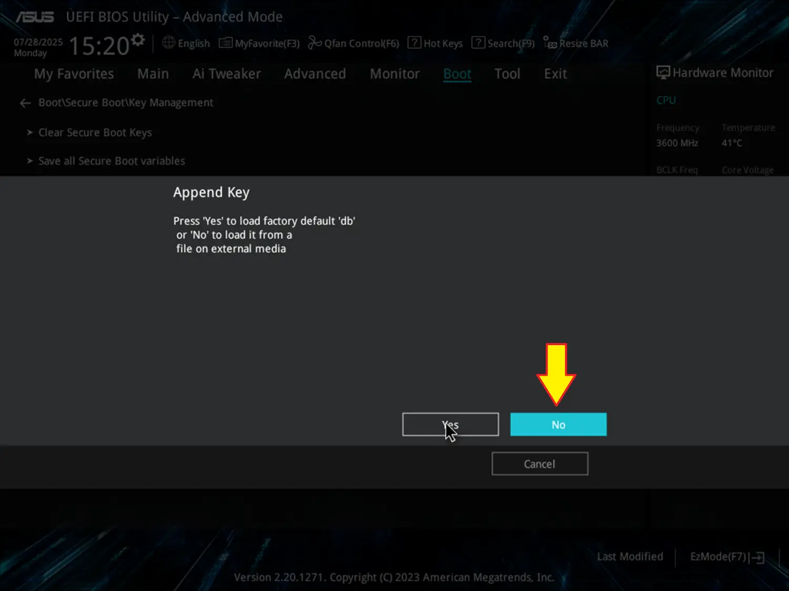The image size is (789, 591).
Task: Cancel the Append Key dialog
Action: click(540, 464)
